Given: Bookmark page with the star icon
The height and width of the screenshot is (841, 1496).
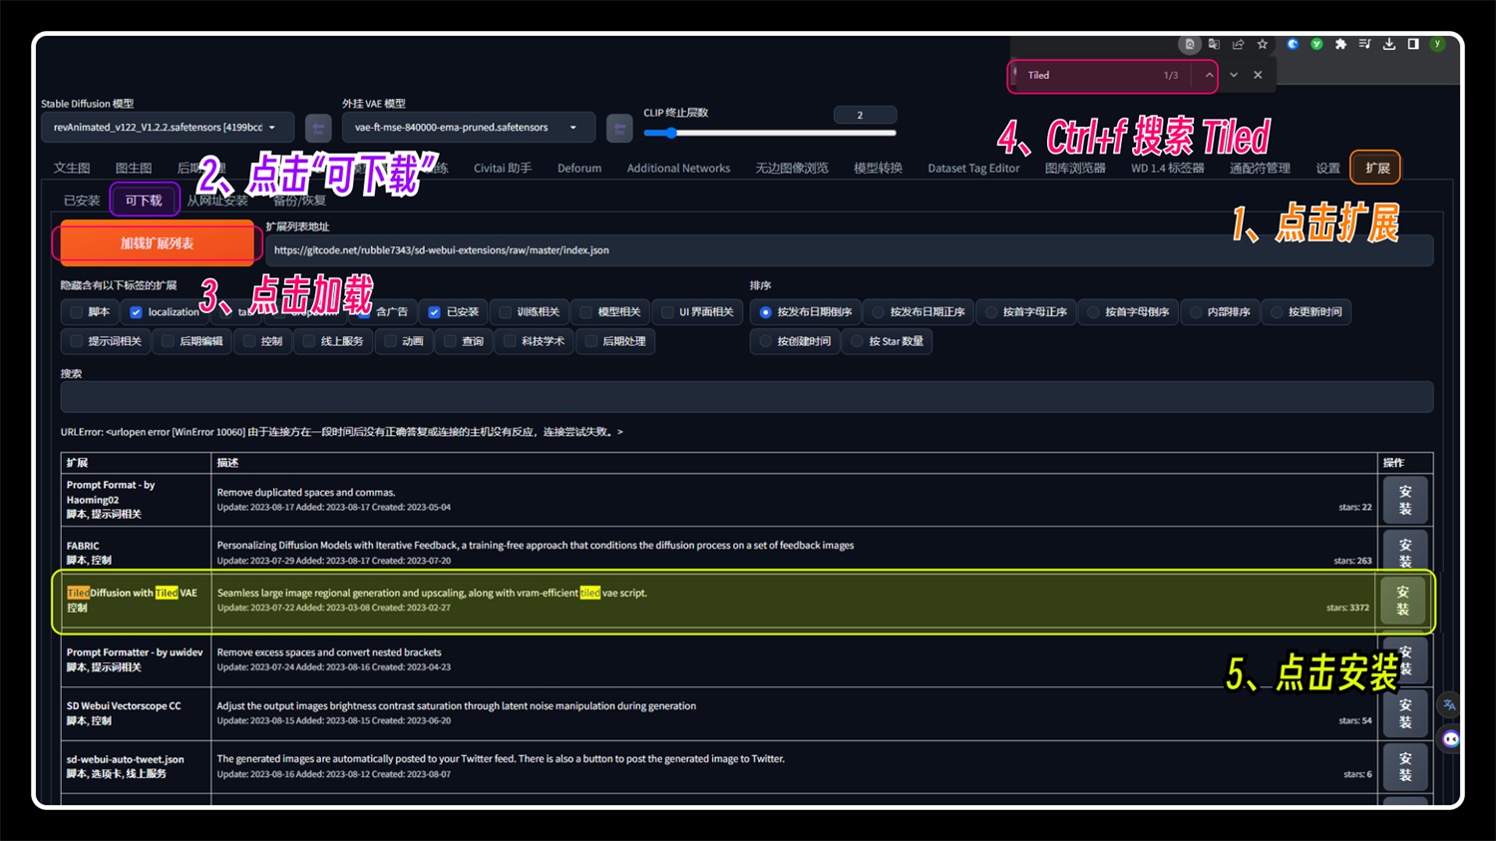Looking at the screenshot, I should [x=1263, y=44].
